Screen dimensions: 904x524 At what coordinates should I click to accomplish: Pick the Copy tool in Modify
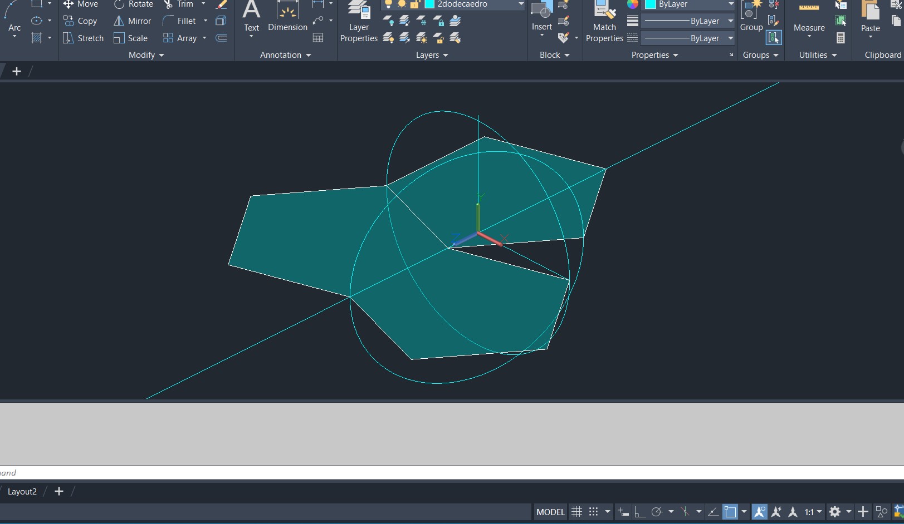coord(80,21)
